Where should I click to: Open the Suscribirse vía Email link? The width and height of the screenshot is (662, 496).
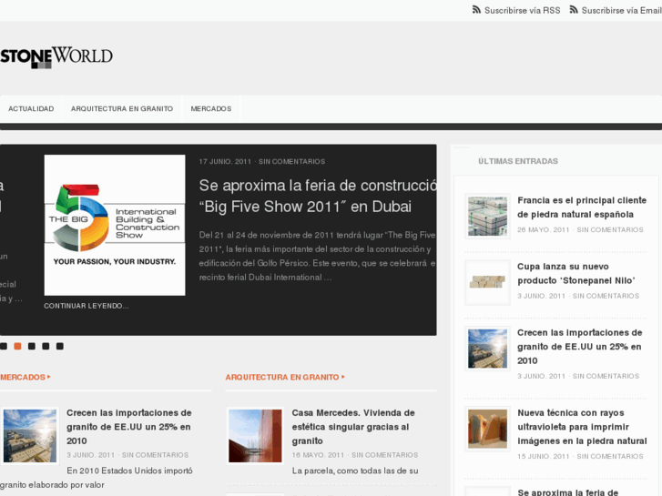621,11
